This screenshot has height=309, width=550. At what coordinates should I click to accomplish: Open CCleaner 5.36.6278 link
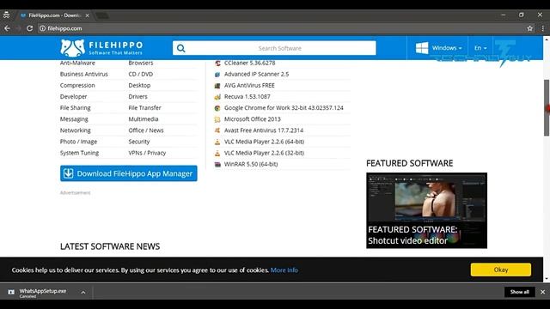coord(249,63)
